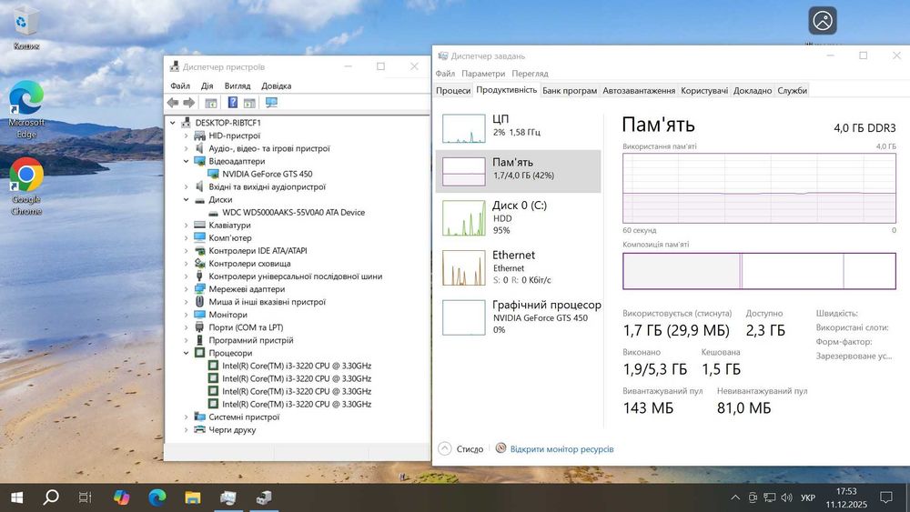Select Графічний процесор performance entry

coord(519,317)
